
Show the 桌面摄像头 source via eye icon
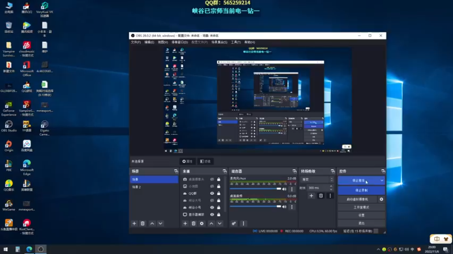[x=212, y=179]
